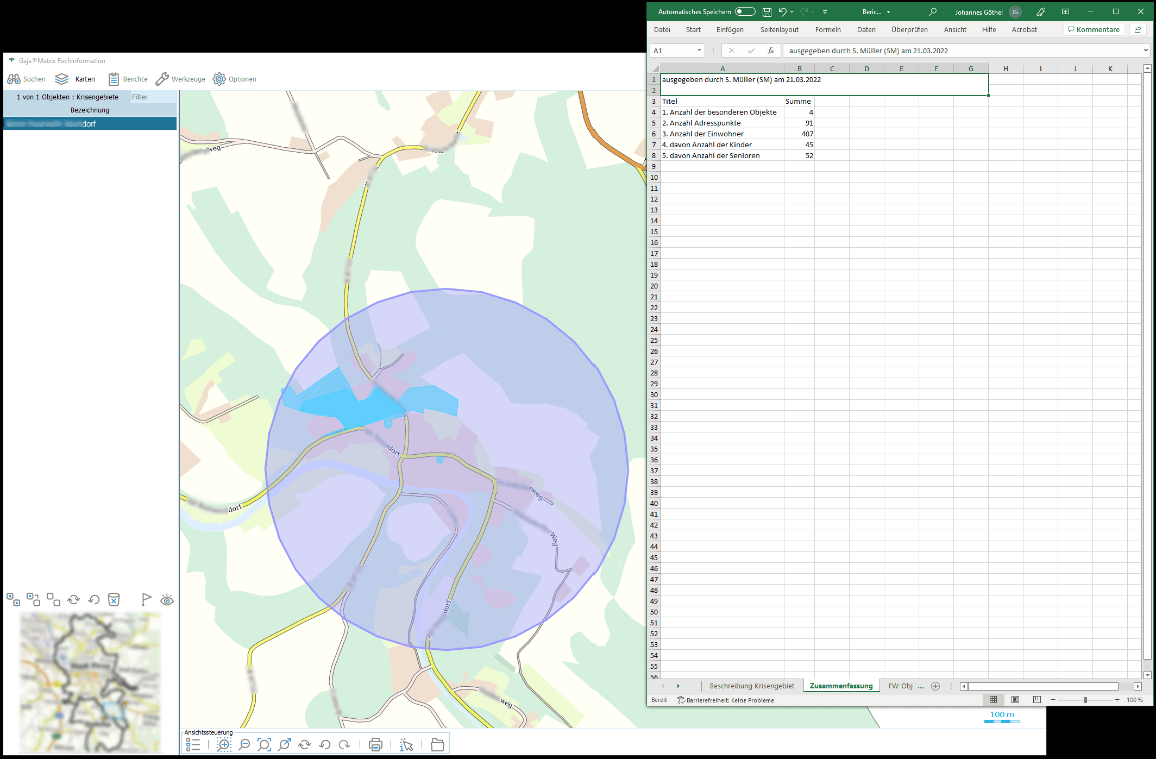Select the zoom-in magnifier tool
The height and width of the screenshot is (759, 1156).
pyautogui.click(x=224, y=744)
